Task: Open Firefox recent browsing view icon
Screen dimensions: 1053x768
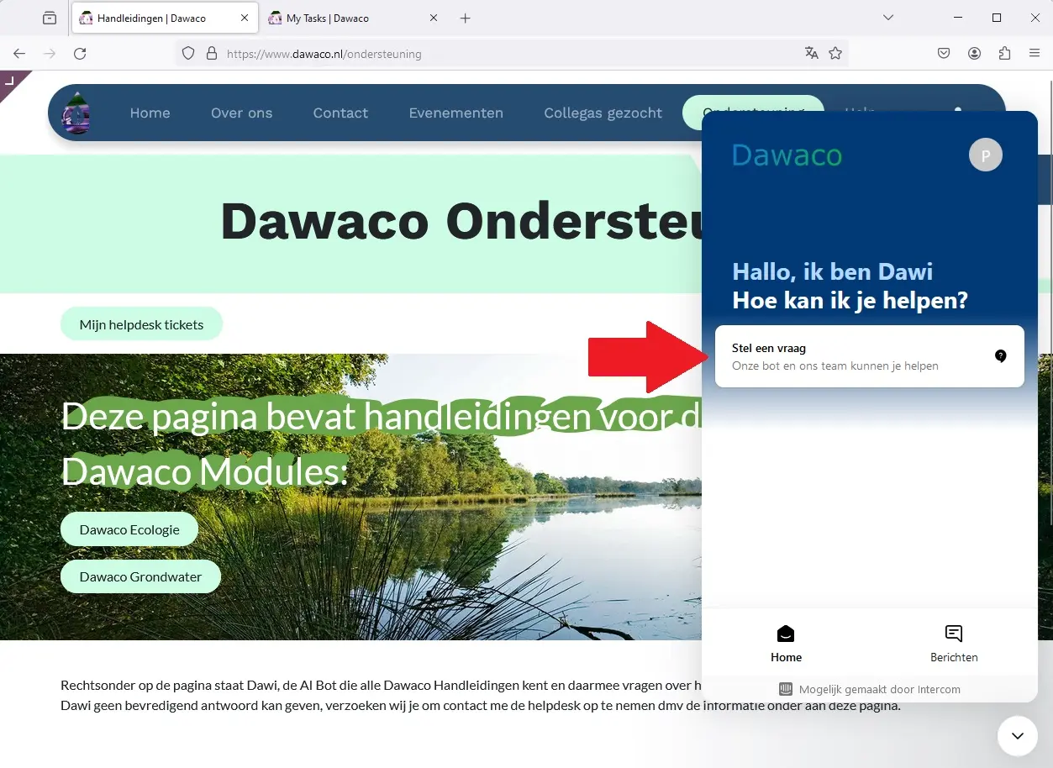Action: tap(50, 18)
